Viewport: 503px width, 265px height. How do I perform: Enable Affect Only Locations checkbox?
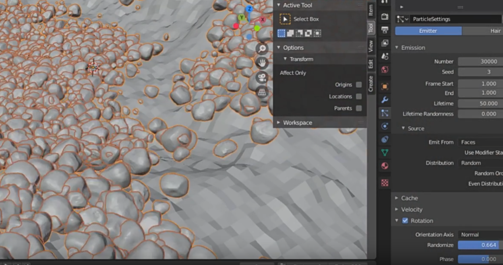pyautogui.click(x=358, y=97)
